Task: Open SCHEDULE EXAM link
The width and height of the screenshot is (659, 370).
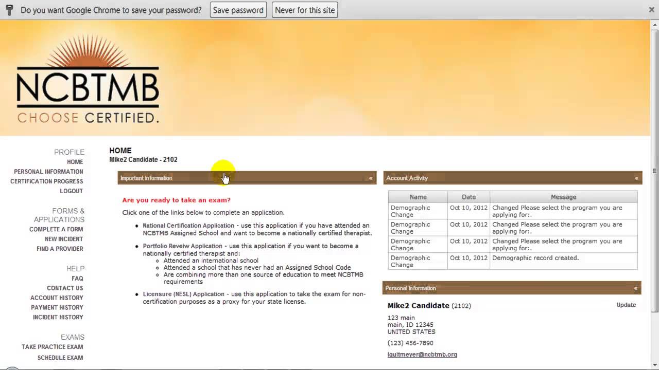Action: point(60,358)
